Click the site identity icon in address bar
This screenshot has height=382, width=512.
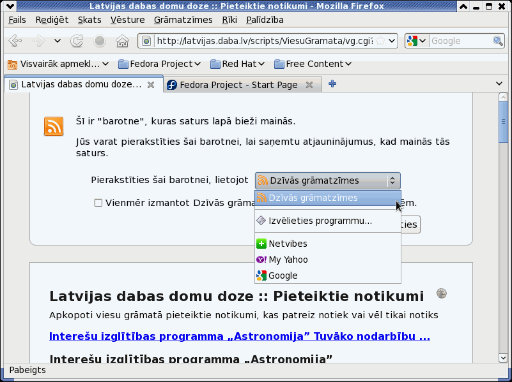(x=146, y=41)
